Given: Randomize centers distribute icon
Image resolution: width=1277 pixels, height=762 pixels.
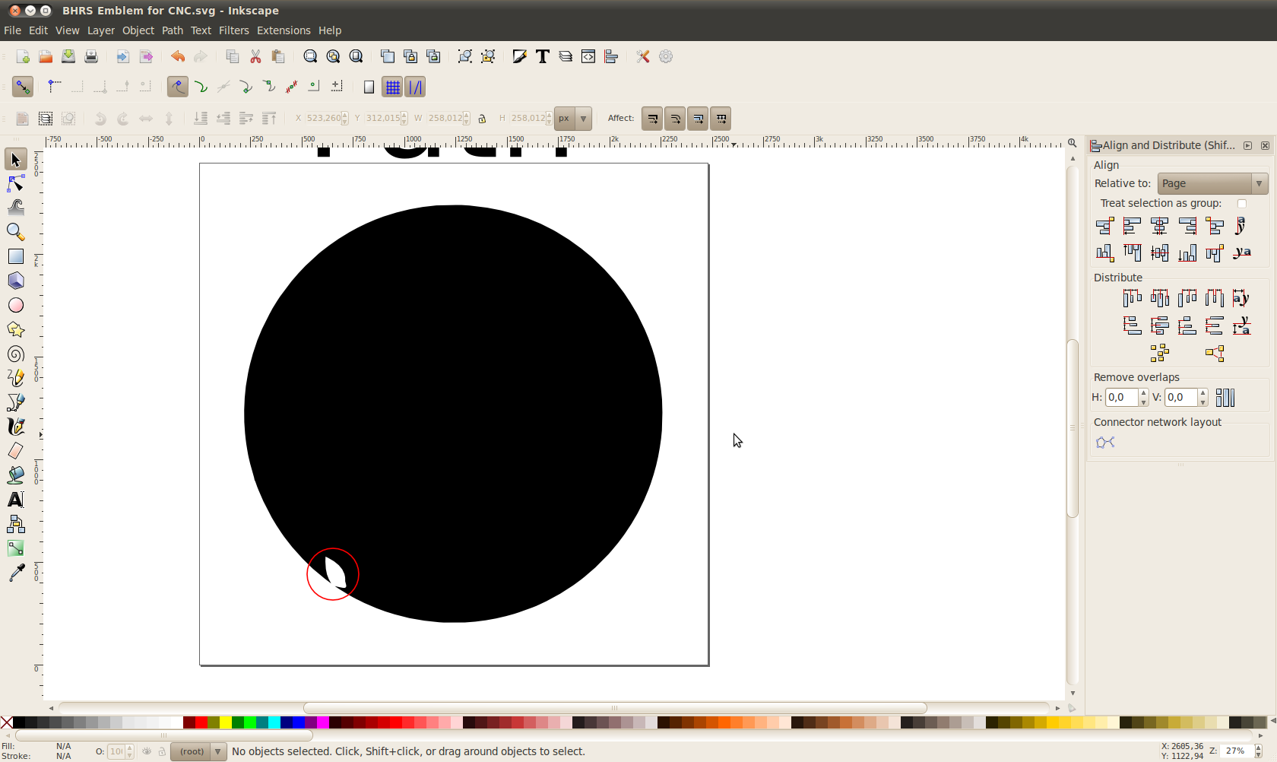Looking at the screenshot, I should click(1160, 353).
